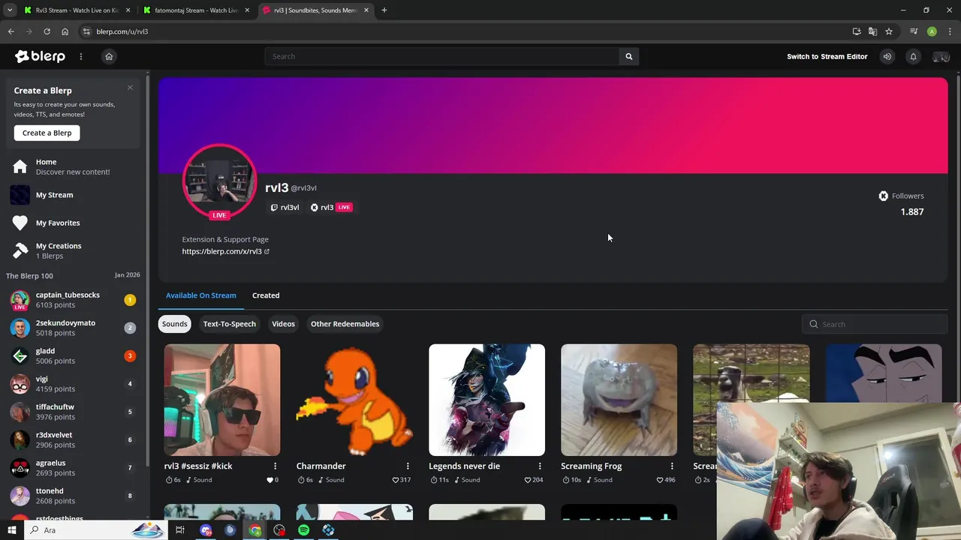
Task: Click the hammer icon next to My Creations
Action: pos(20,250)
